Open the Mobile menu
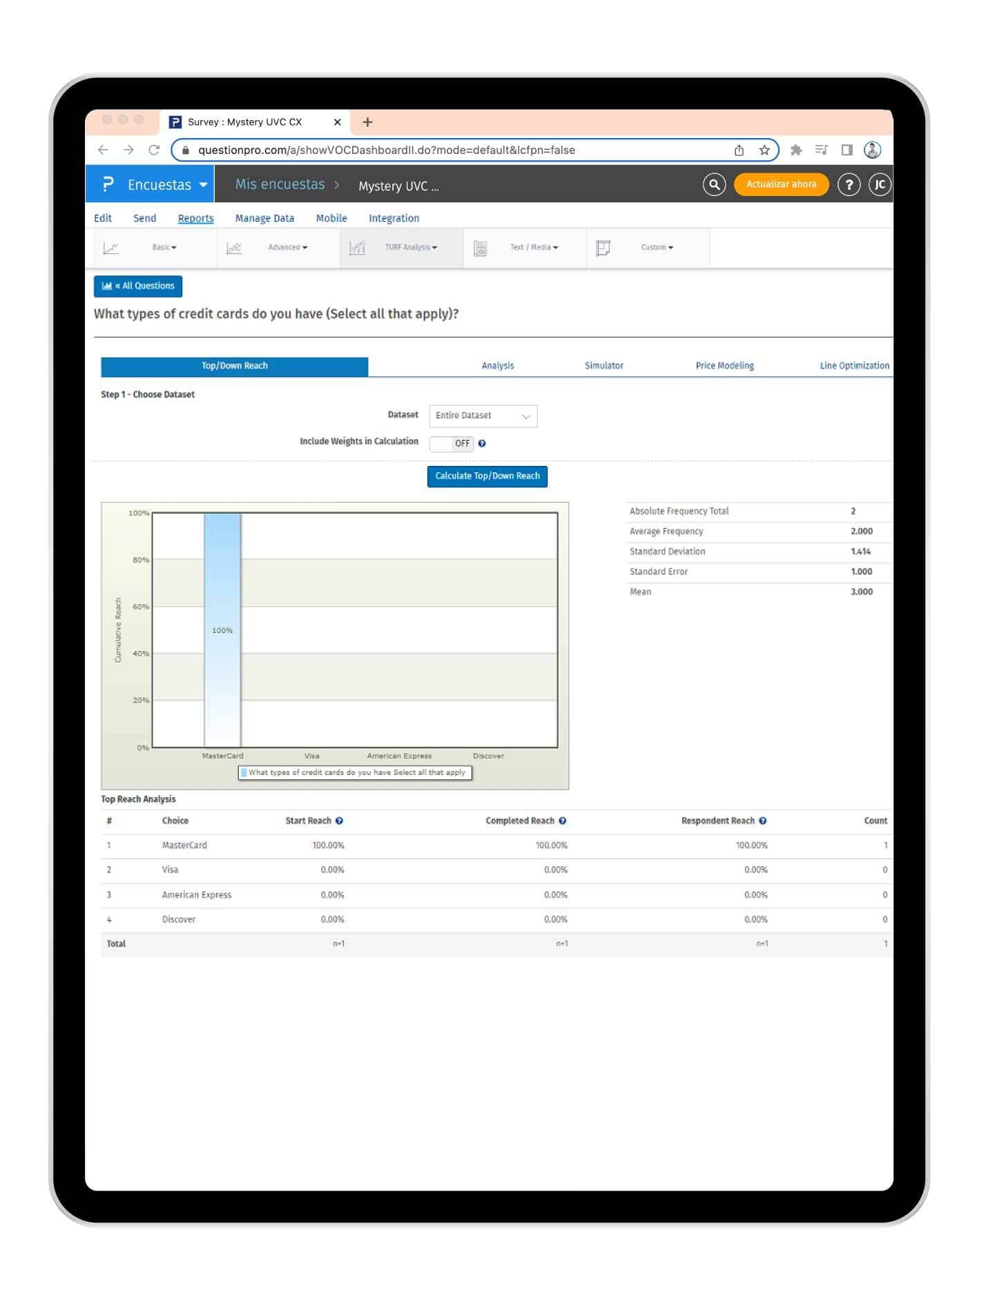This screenshot has height=1295, width=997. (331, 218)
